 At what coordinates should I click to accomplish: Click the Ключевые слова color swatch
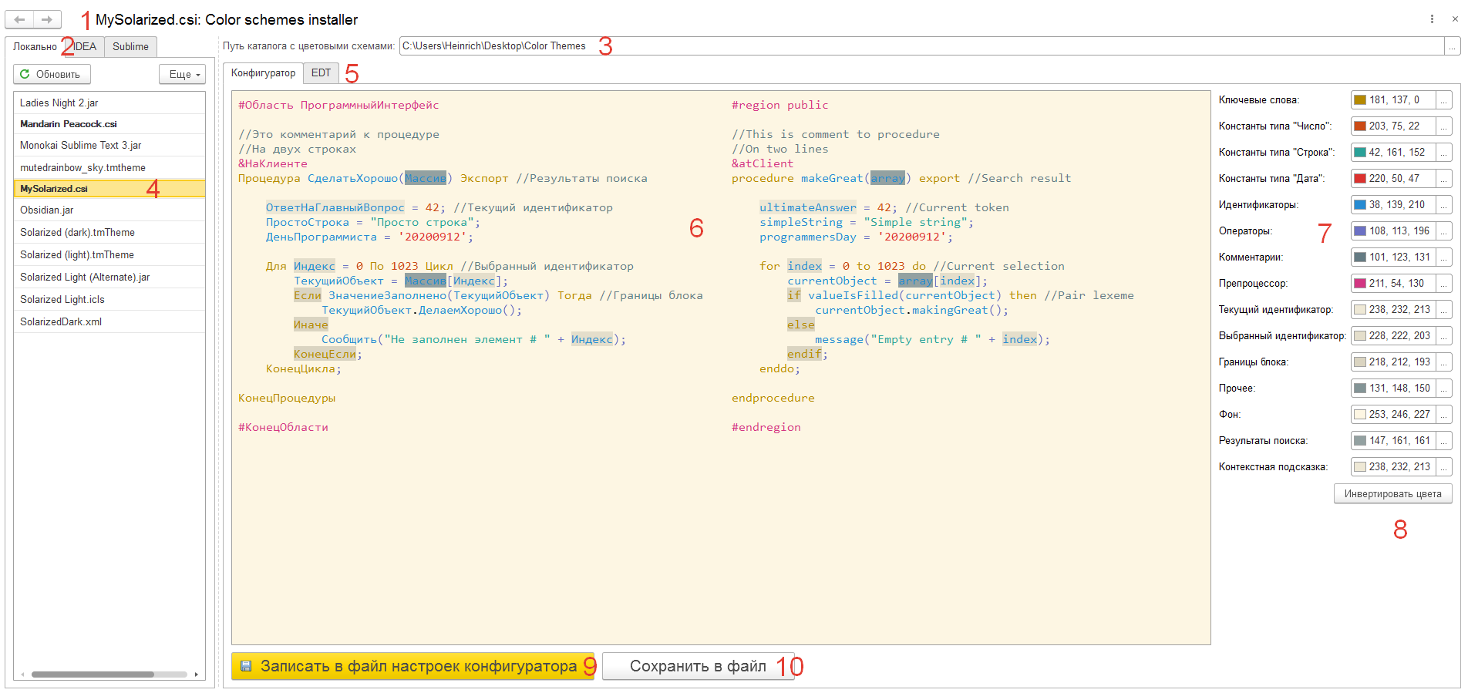click(x=1360, y=100)
